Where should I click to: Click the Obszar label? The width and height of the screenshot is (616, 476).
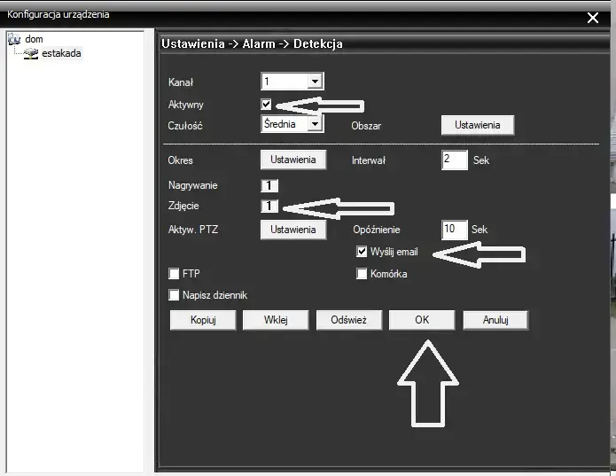click(366, 126)
